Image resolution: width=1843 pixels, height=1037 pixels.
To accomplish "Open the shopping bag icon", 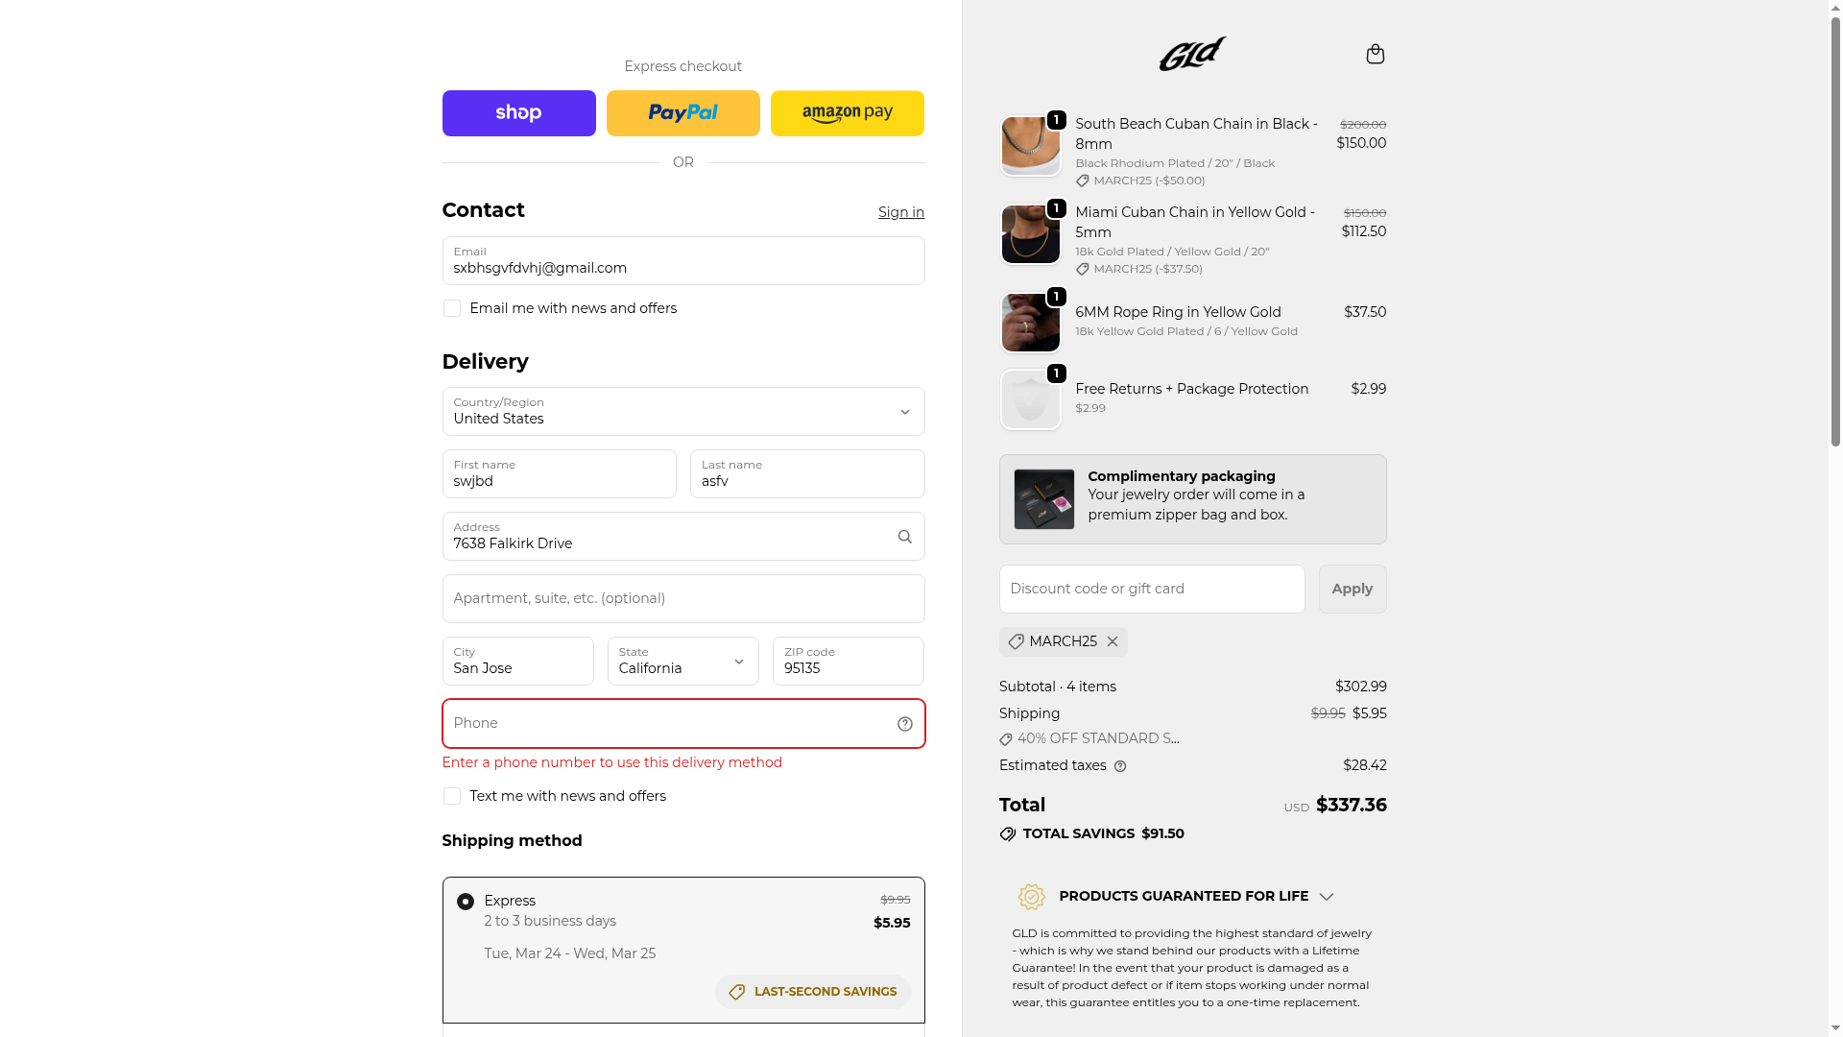I will pos(1375,54).
